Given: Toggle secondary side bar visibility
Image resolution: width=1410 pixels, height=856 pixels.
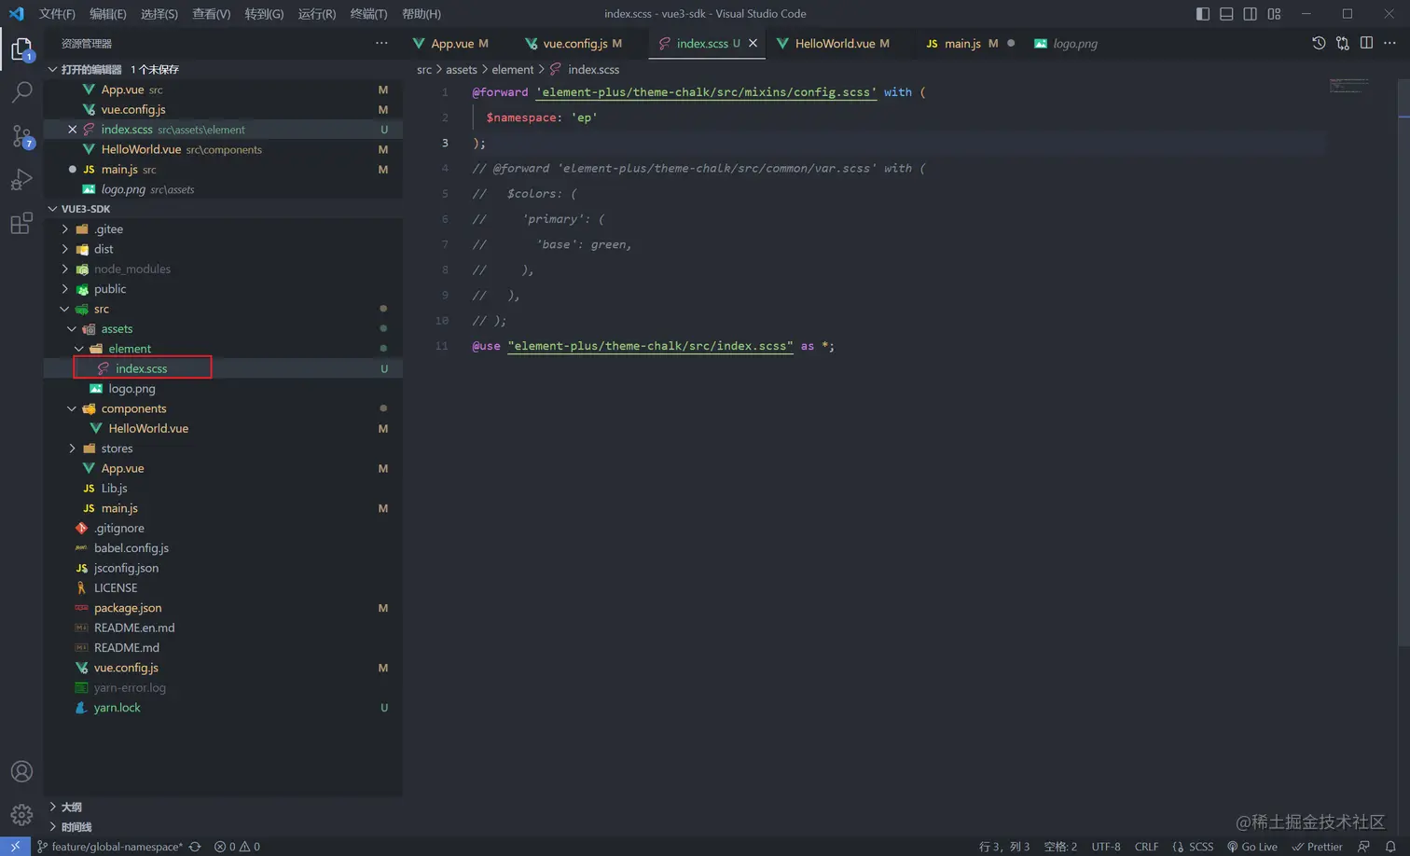Looking at the screenshot, I should point(1251,14).
